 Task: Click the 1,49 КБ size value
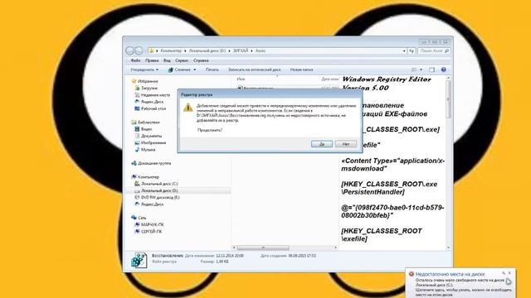(x=222, y=262)
